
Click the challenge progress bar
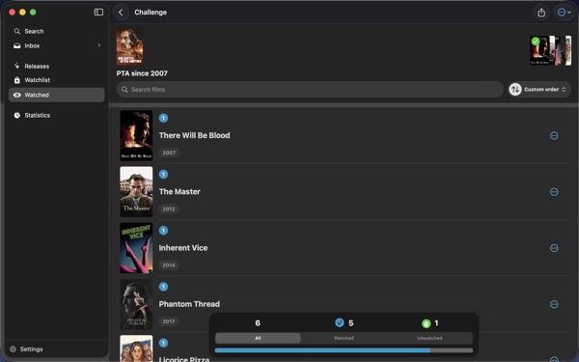click(344, 350)
